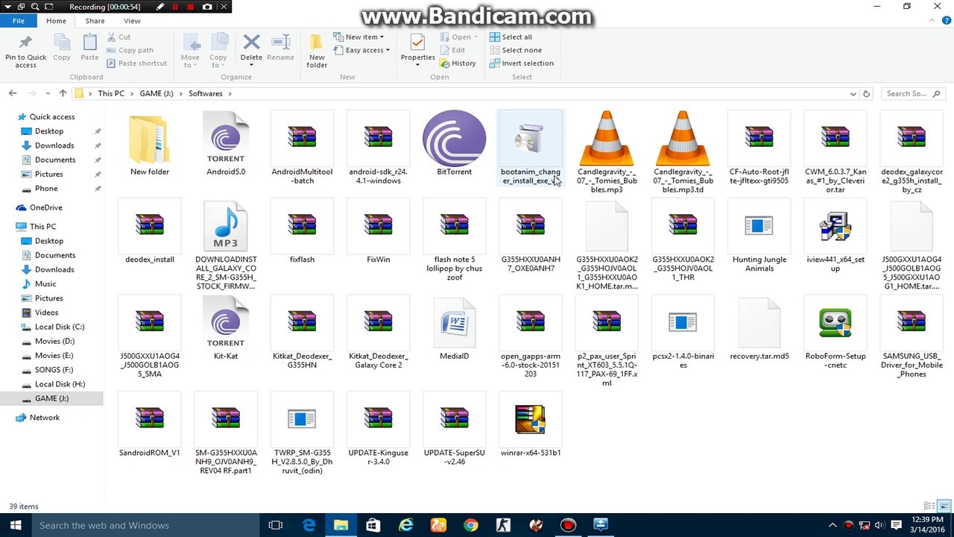Switch to the Home ribbon tab
Viewport: 954px width, 537px height.
pyautogui.click(x=56, y=21)
